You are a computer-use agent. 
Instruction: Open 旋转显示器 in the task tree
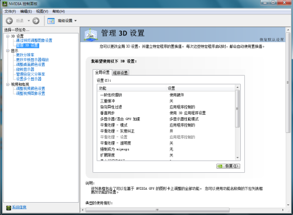(x=25, y=69)
